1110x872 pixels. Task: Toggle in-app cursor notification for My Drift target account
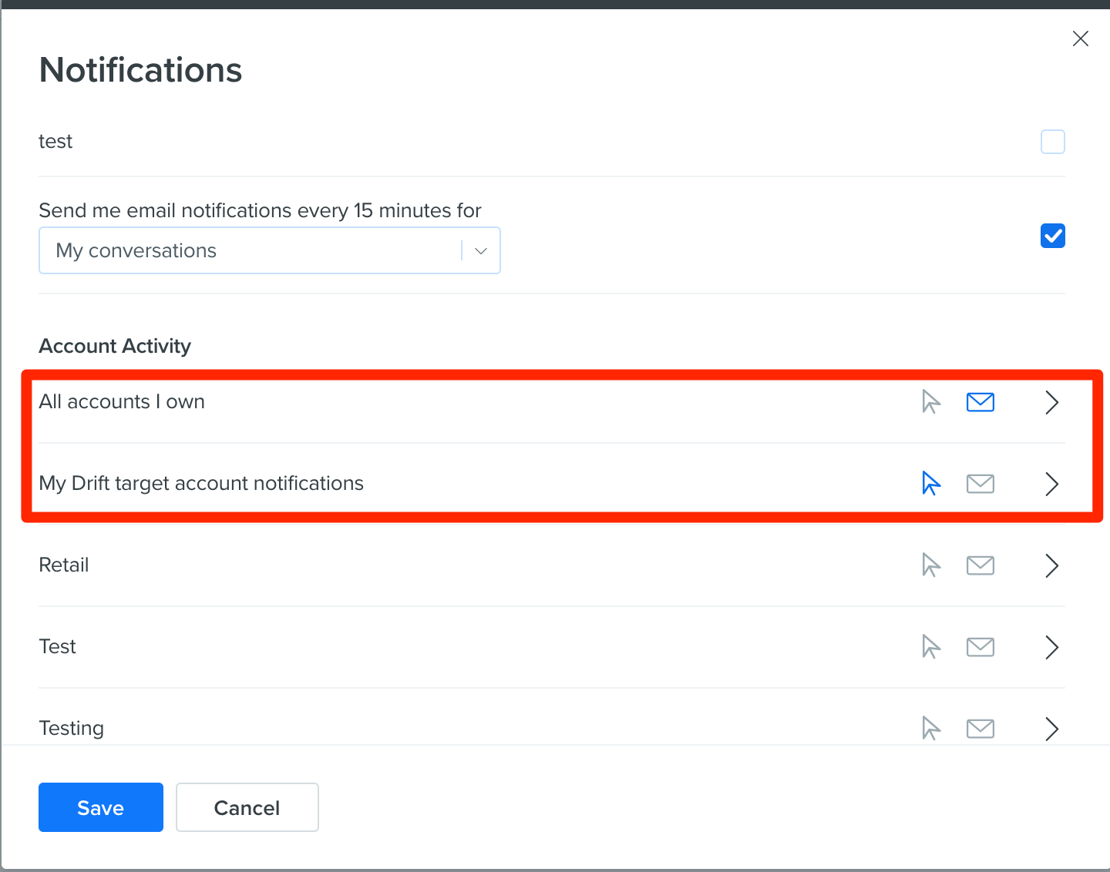(x=931, y=484)
